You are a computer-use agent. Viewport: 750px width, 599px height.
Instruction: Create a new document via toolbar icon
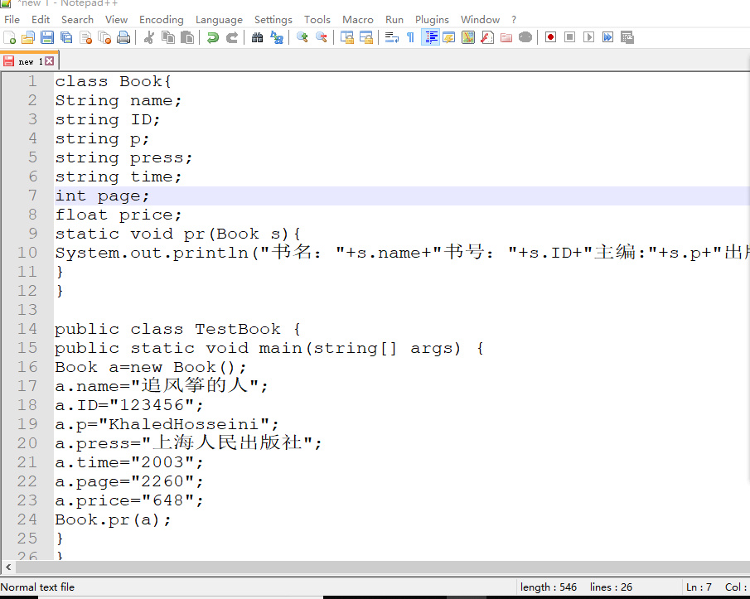(10, 37)
